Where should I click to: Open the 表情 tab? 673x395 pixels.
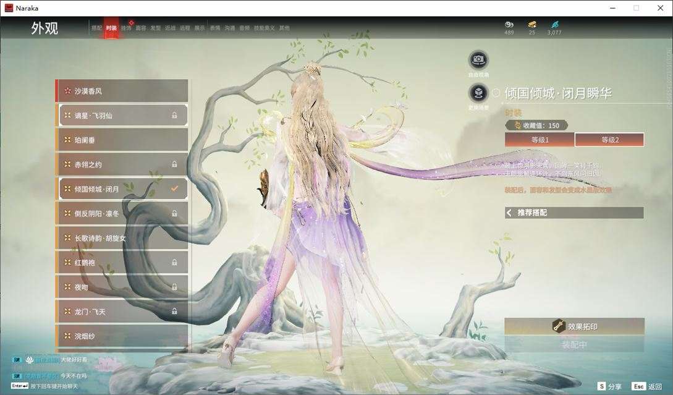pyautogui.click(x=215, y=28)
